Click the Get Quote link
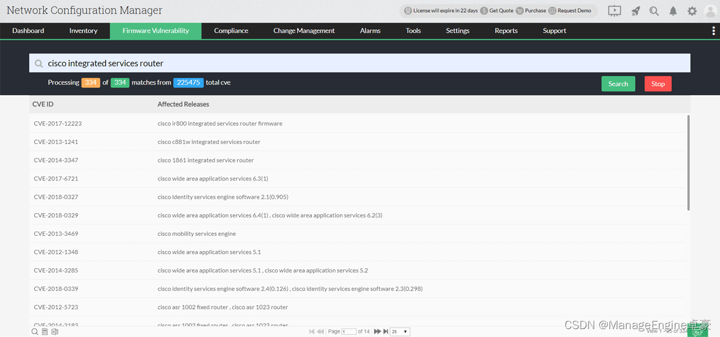Image resolution: width=720 pixels, height=337 pixels. 502,10
